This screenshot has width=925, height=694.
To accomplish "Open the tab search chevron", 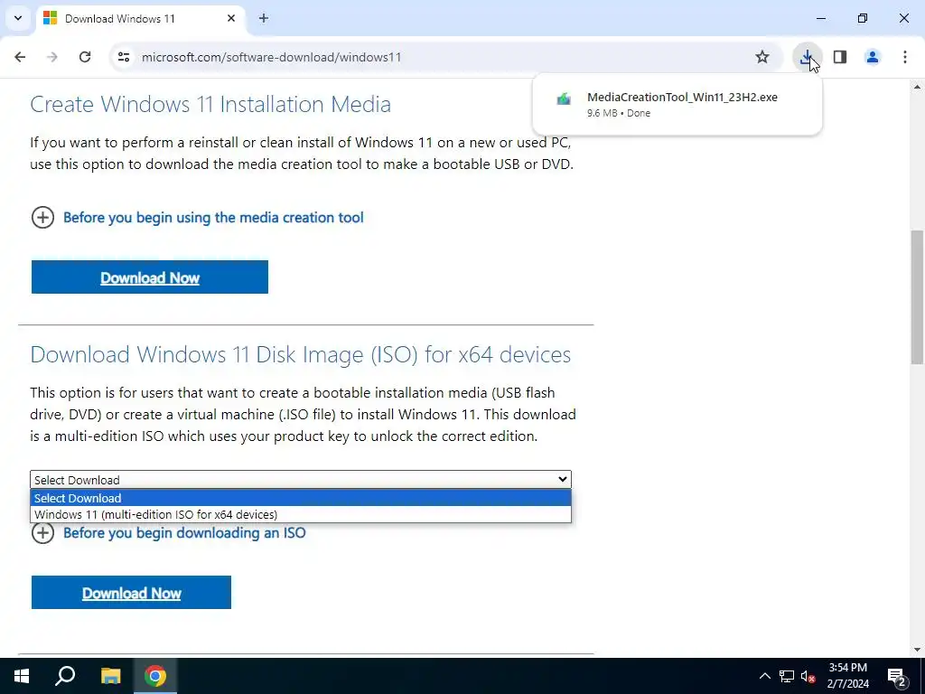I will point(18,18).
